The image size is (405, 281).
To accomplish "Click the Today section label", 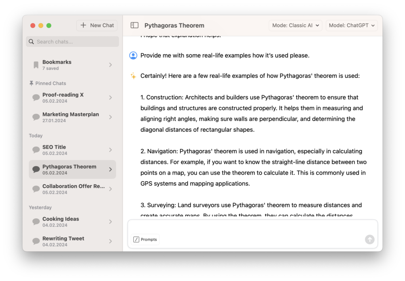I will coord(36,136).
